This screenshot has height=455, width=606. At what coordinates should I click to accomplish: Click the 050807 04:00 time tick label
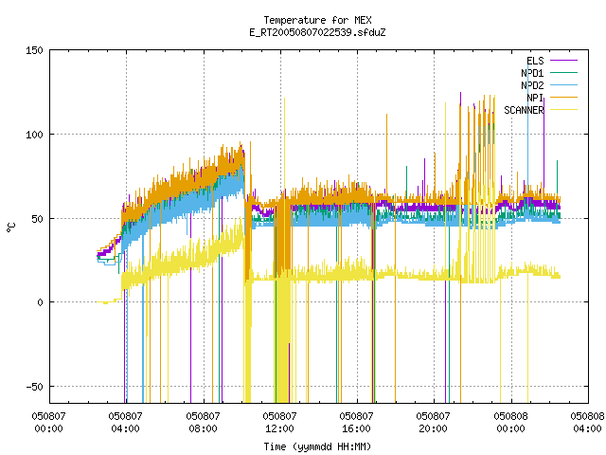tap(125, 423)
